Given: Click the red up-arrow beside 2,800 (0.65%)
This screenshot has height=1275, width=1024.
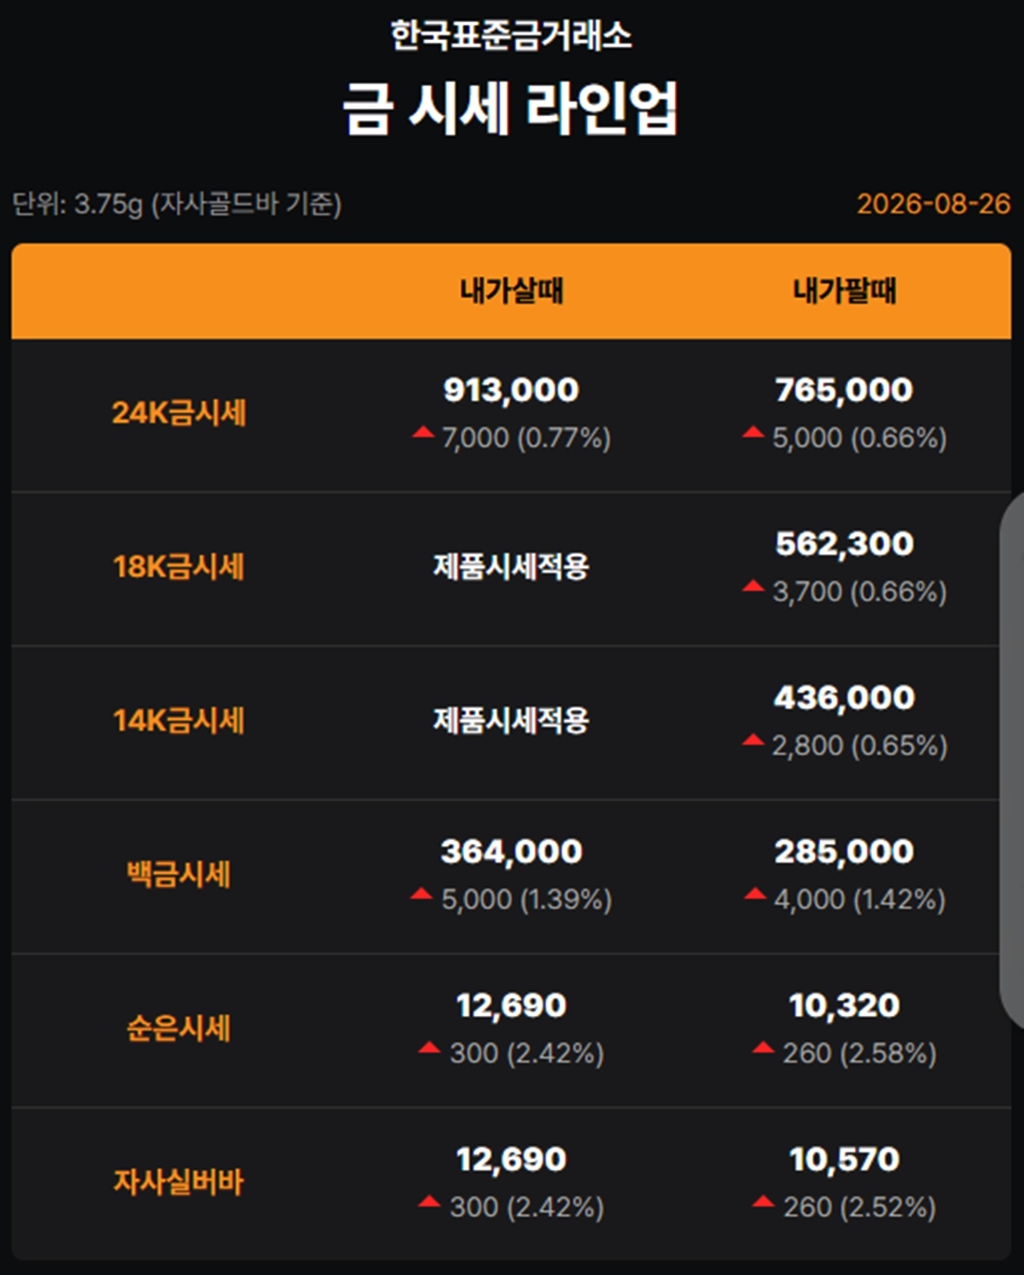Looking at the screenshot, I should (x=753, y=740).
